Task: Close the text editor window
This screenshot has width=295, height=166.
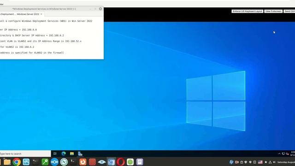Action: click(100, 9)
